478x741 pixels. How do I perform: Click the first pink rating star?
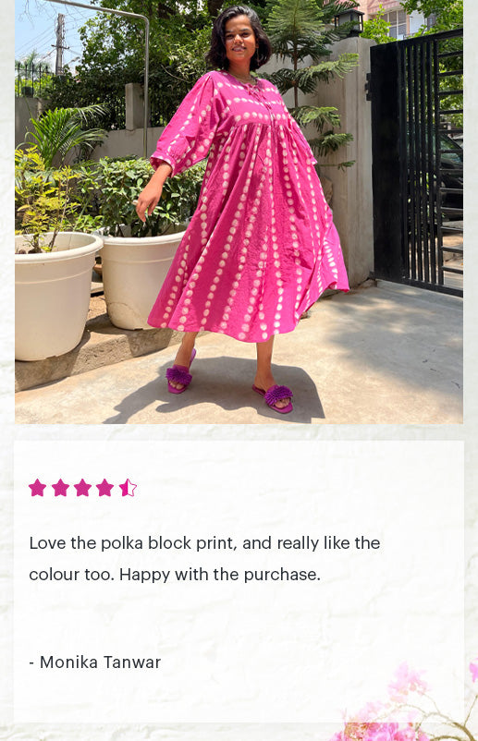click(37, 488)
